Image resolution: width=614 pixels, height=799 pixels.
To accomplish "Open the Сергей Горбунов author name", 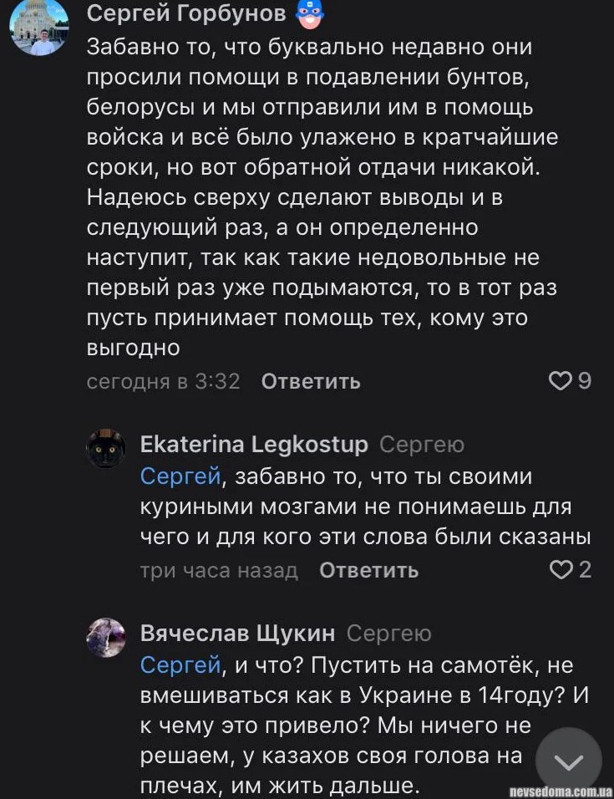I will 186,13.
